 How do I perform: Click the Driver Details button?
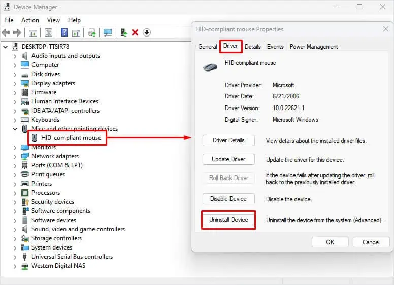228,140
